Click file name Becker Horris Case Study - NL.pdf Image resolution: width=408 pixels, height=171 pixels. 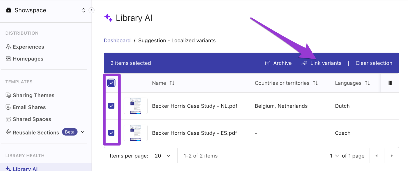pyautogui.click(x=195, y=106)
